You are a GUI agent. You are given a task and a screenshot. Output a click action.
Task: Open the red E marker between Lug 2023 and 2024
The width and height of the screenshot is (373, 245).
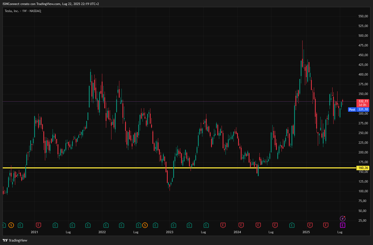(x=223, y=225)
